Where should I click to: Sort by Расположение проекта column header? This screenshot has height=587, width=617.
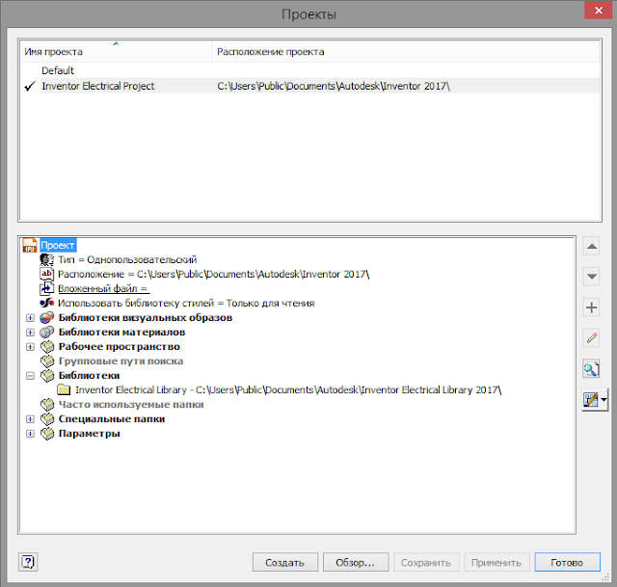point(406,51)
